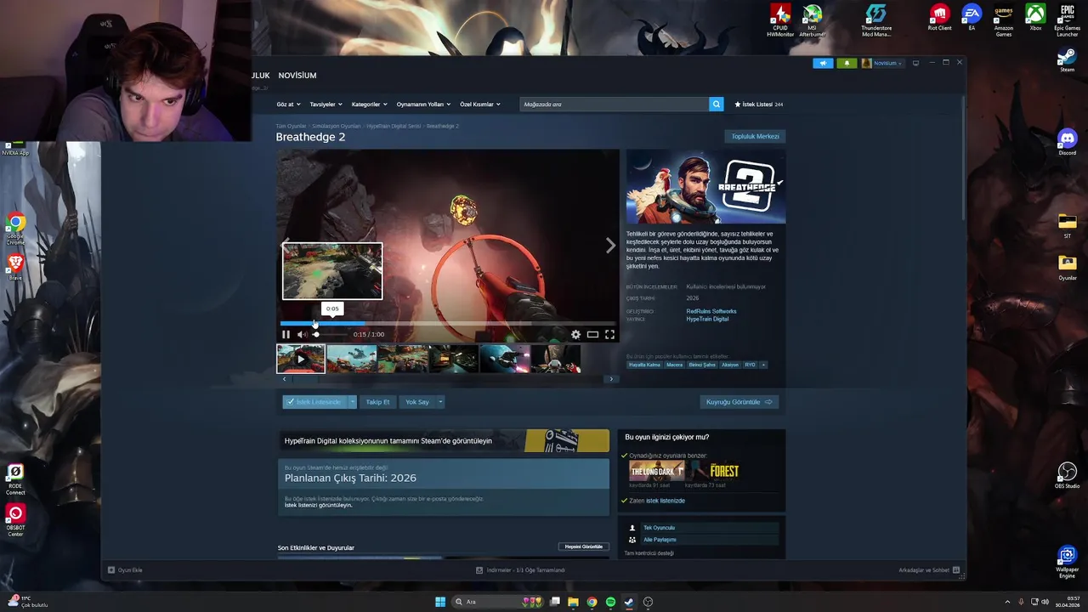
Task: Click the store search field
Action: [x=615, y=105]
